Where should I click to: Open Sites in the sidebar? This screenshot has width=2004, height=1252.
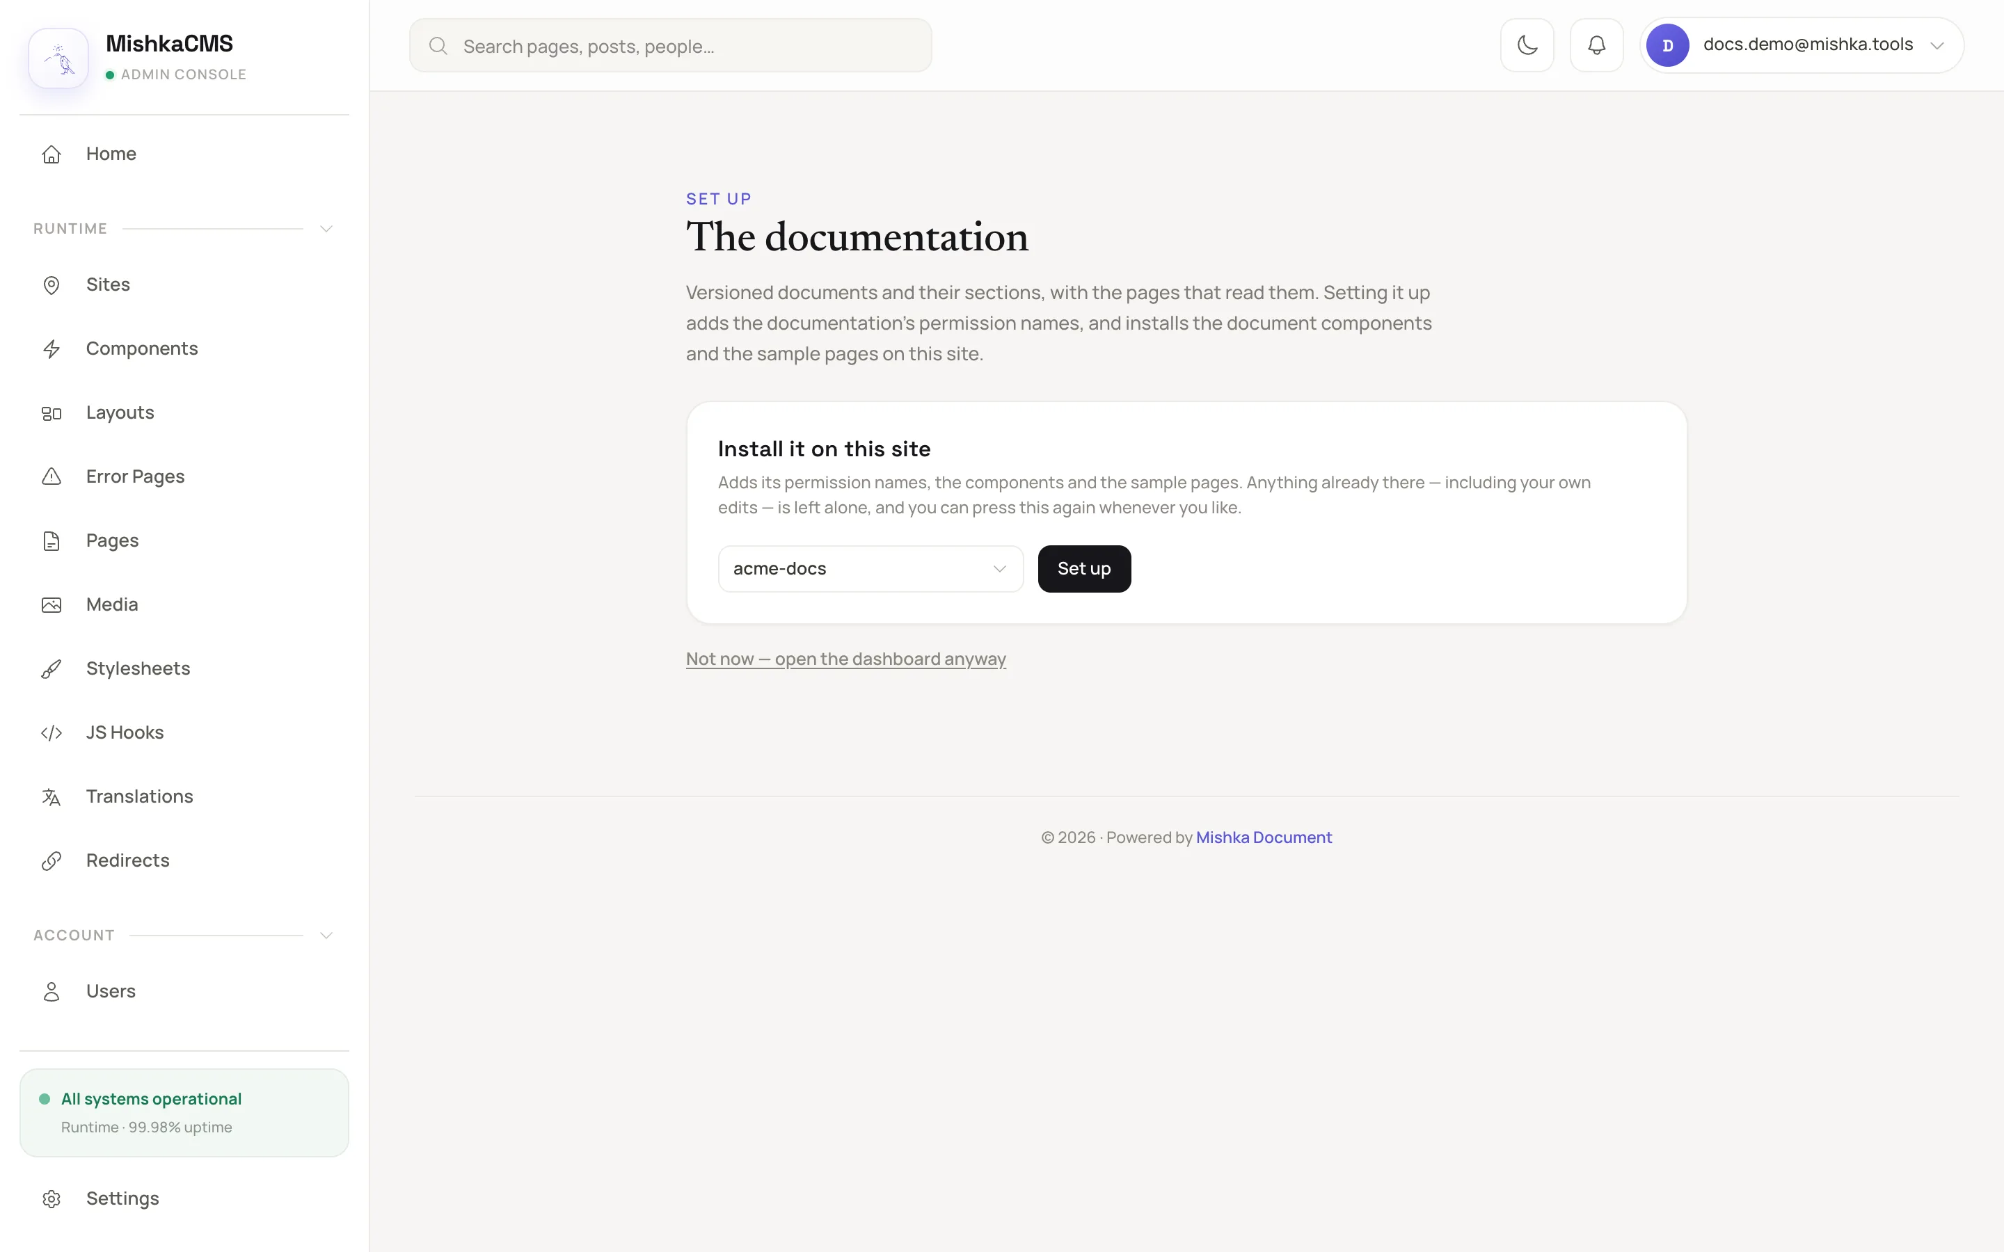pos(184,285)
